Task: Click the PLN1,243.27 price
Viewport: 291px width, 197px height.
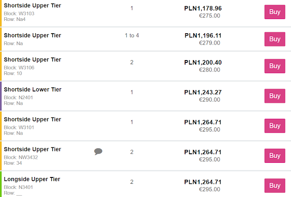Action: pos(203,92)
